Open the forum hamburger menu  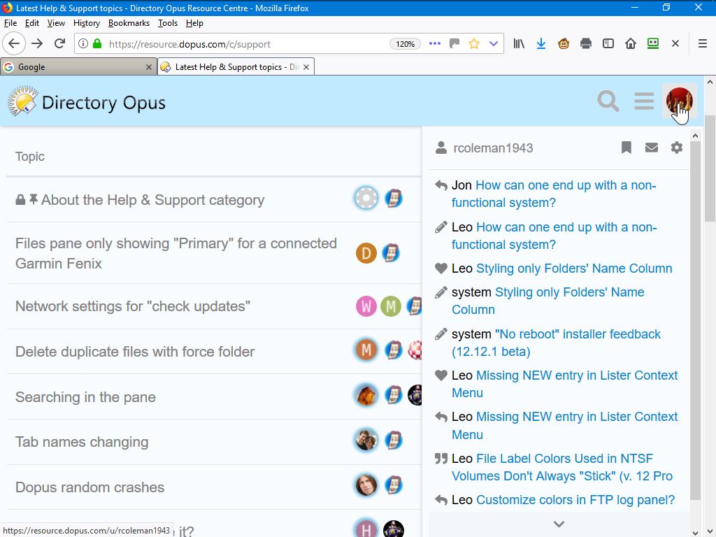(644, 101)
